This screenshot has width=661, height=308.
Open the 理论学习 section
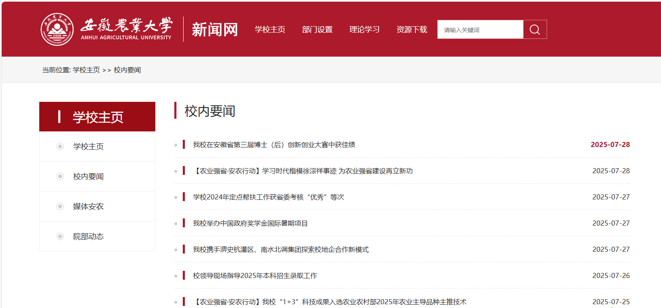(364, 29)
